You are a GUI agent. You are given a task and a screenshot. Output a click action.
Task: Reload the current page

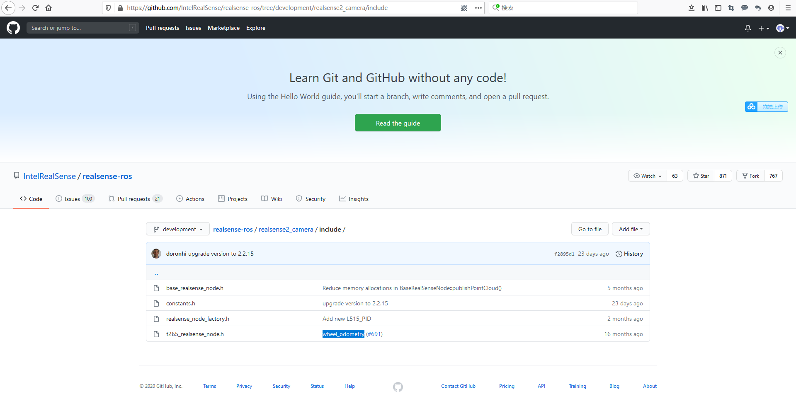[36, 8]
